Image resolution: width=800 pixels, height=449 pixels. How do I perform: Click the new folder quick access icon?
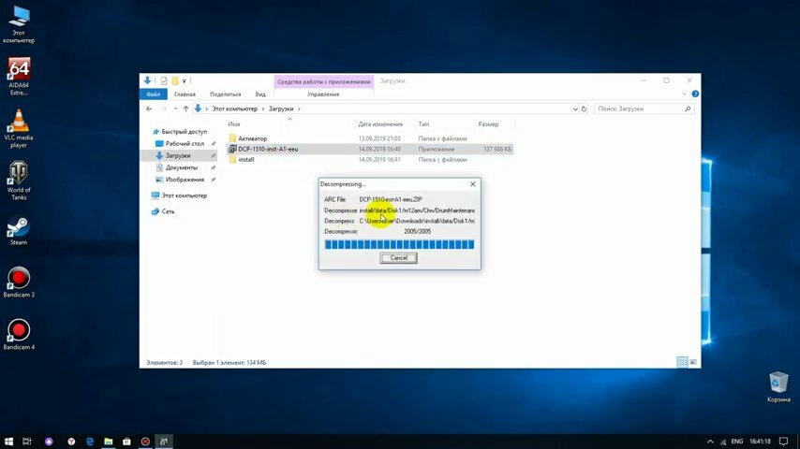175,80
